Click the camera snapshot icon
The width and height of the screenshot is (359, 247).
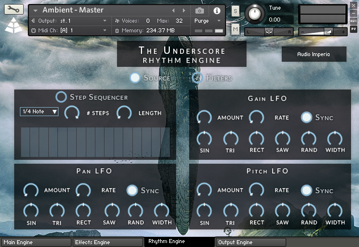199,11
